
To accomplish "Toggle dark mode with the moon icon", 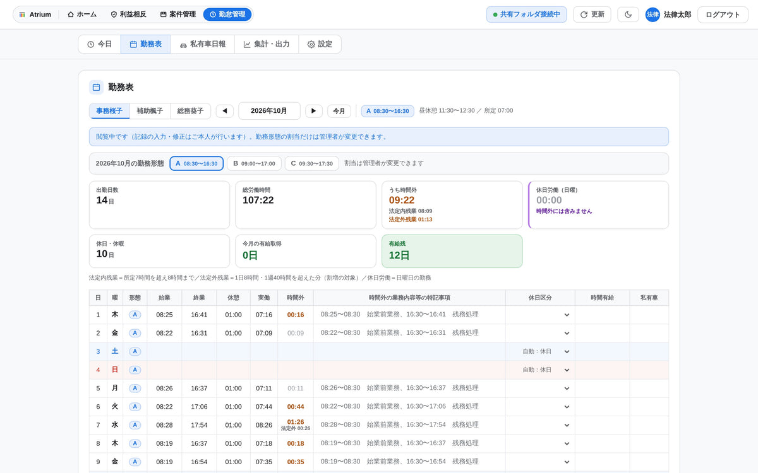I will (x=628, y=15).
